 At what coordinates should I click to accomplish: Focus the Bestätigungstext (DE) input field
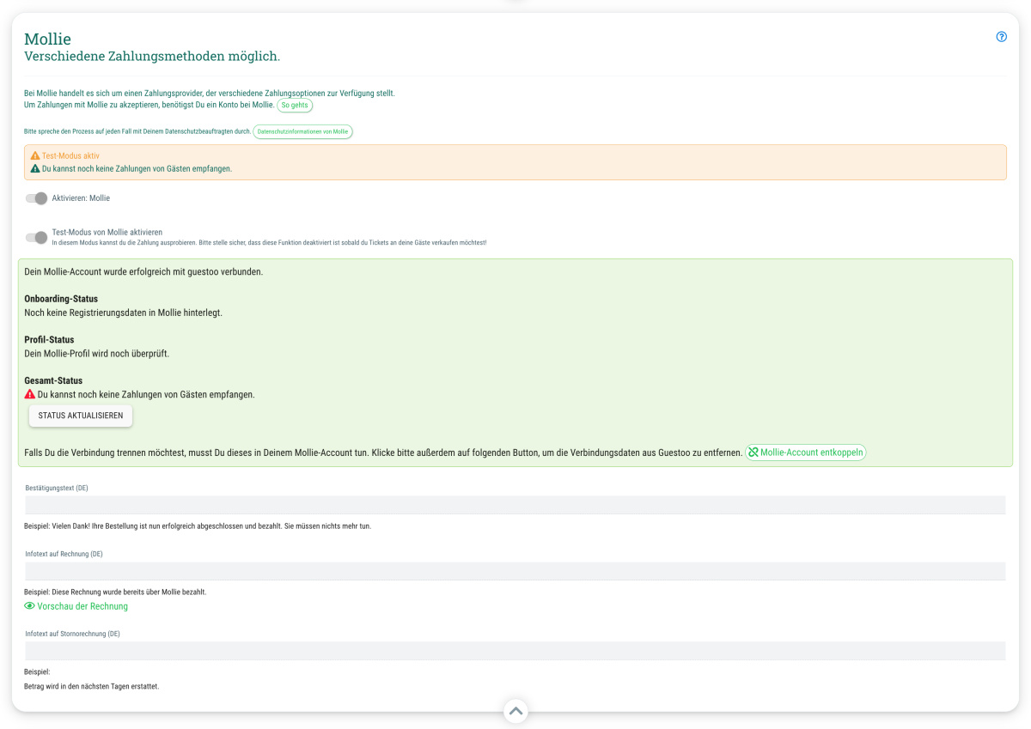[515, 505]
